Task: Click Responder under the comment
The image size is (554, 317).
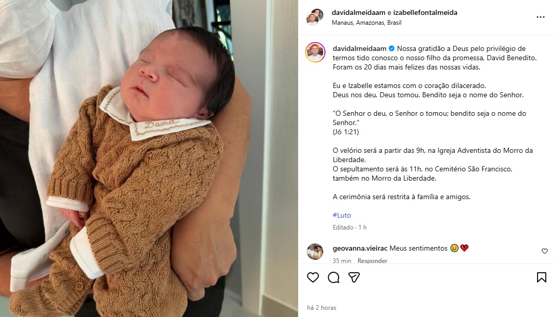Action: pyautogui.click(x=373, y=261)
